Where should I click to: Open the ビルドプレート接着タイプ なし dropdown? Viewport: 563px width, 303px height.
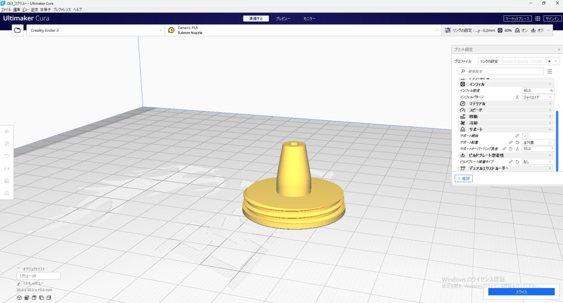(538, 162)
